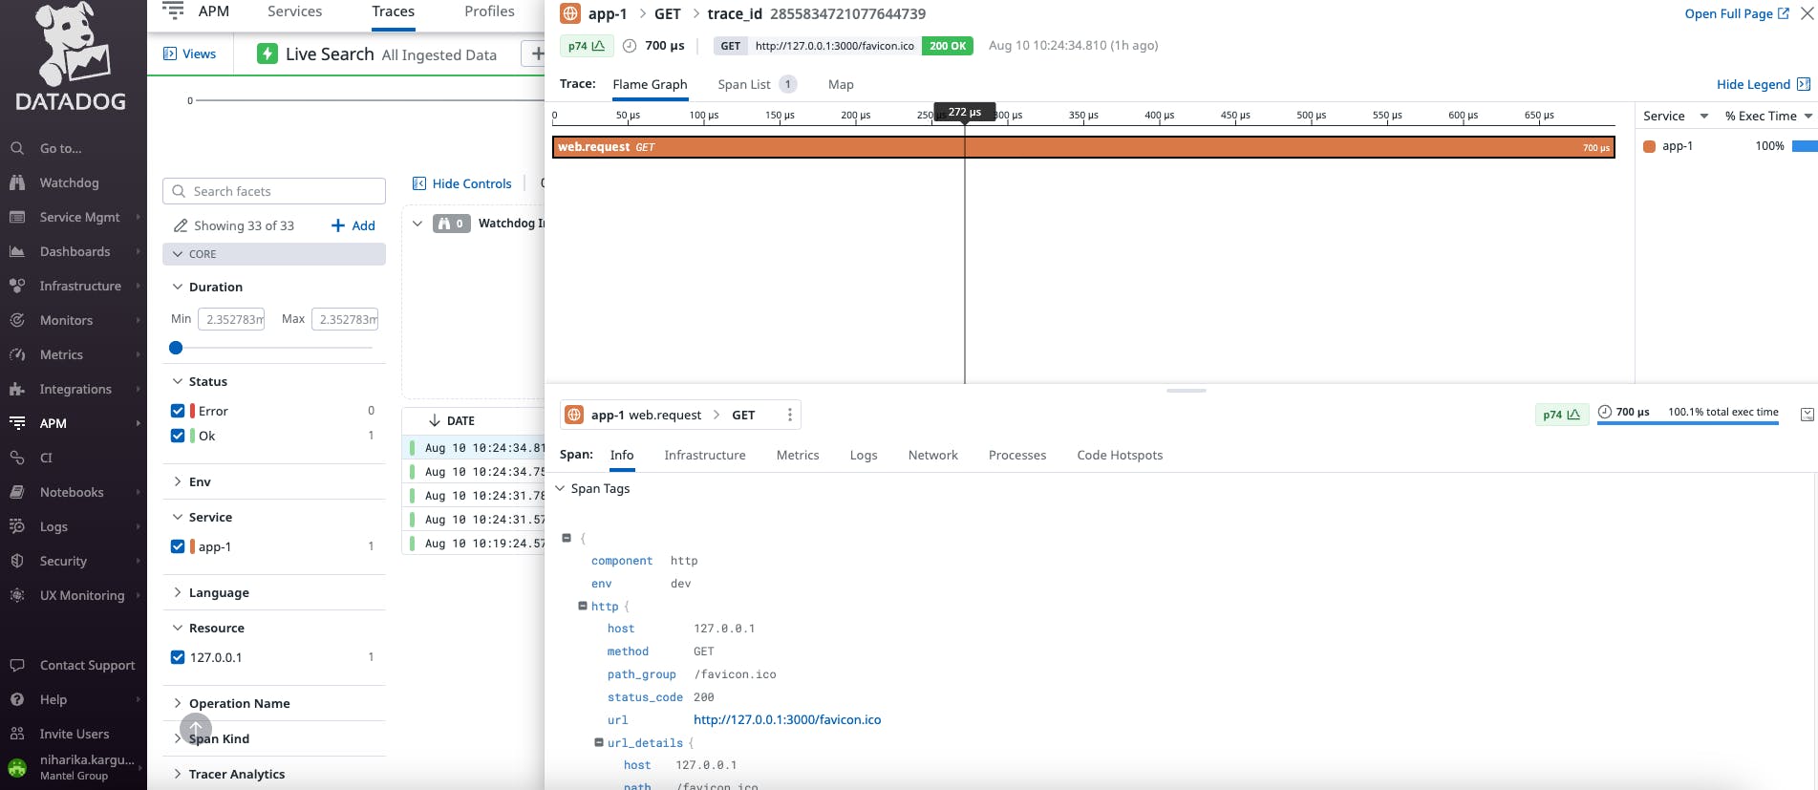1818x790 pixels.
Task: Expand the Operation Name facet
Action: (178, 703)
